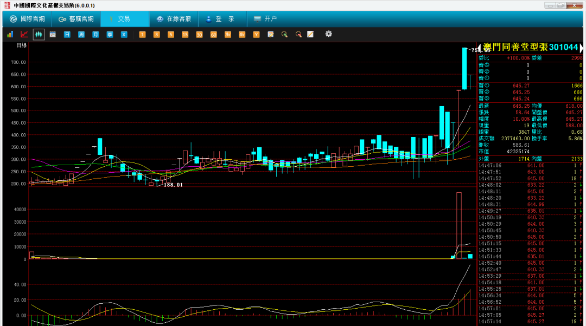Select the 4hr interval icon

tap(242, 34)
